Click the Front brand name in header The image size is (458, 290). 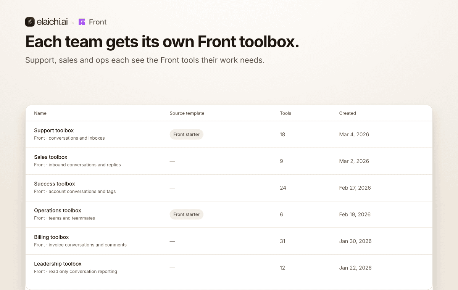98,22
